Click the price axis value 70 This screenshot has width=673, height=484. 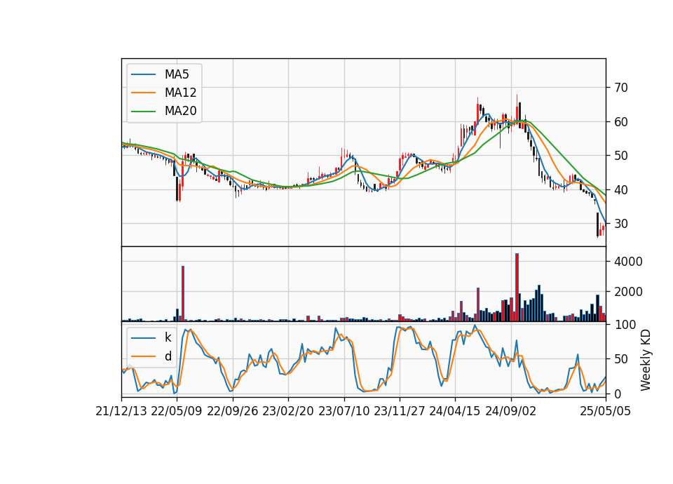[x=621, y=88]
